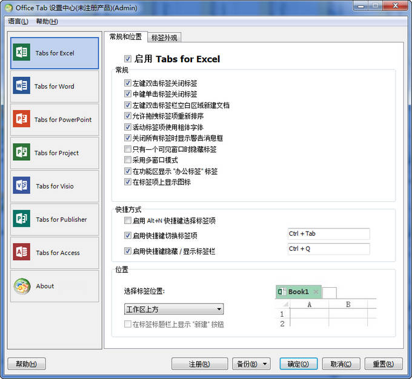Open 工作区上方 tab position dropdown
The height and width of the screenshot is (379, 412).
(174, 309)
